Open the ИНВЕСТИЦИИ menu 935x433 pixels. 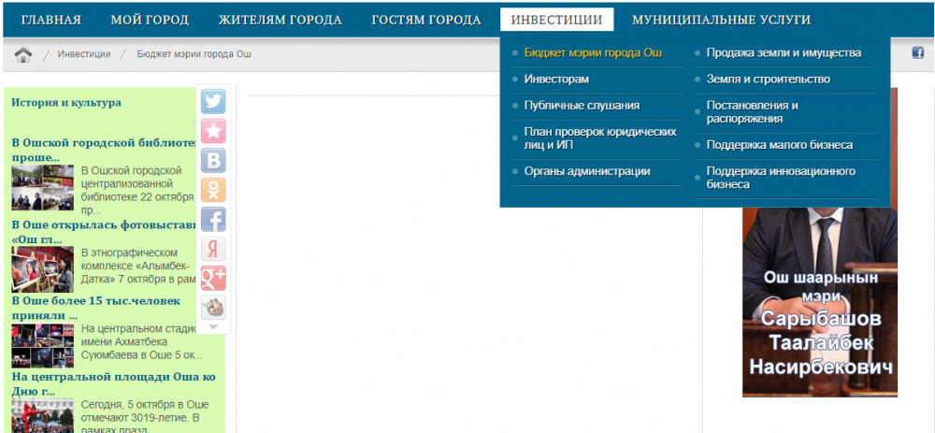[556, 20]
